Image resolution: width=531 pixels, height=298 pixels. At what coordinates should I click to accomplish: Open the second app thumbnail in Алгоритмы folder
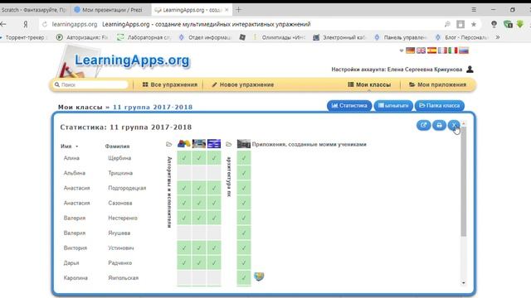199,144
